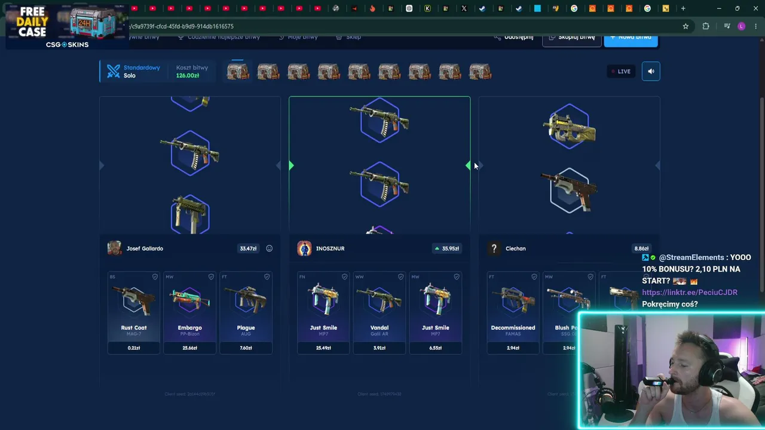Open the Rust Coat MAG-7 skin card
Image resolution: width=765 pixels, height=430 pixels.
(134, 312)
